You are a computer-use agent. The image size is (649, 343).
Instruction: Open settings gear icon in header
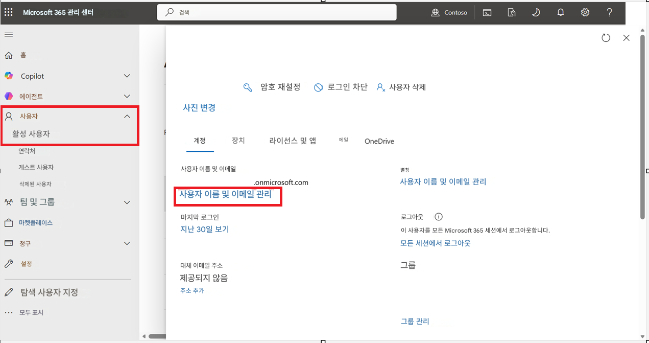tap(585, 12)
